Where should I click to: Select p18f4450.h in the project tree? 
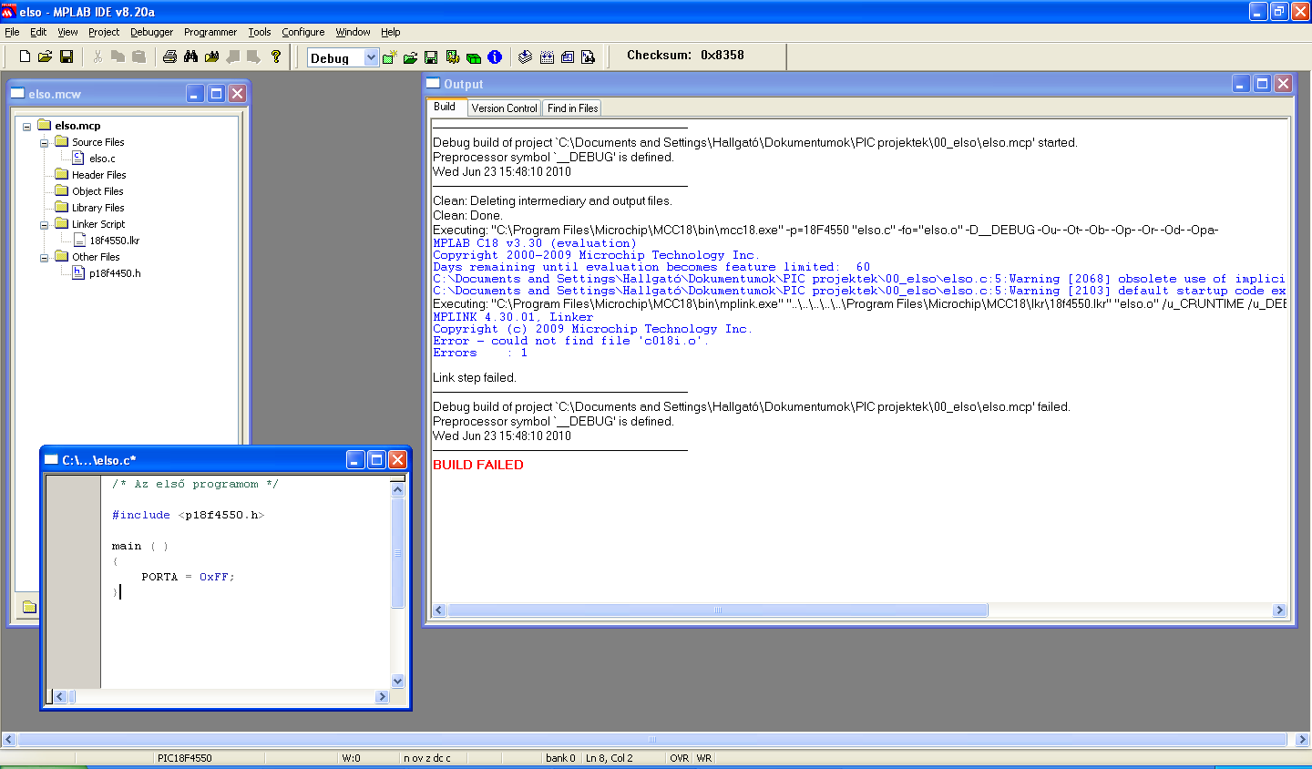(x=115, y=273)
